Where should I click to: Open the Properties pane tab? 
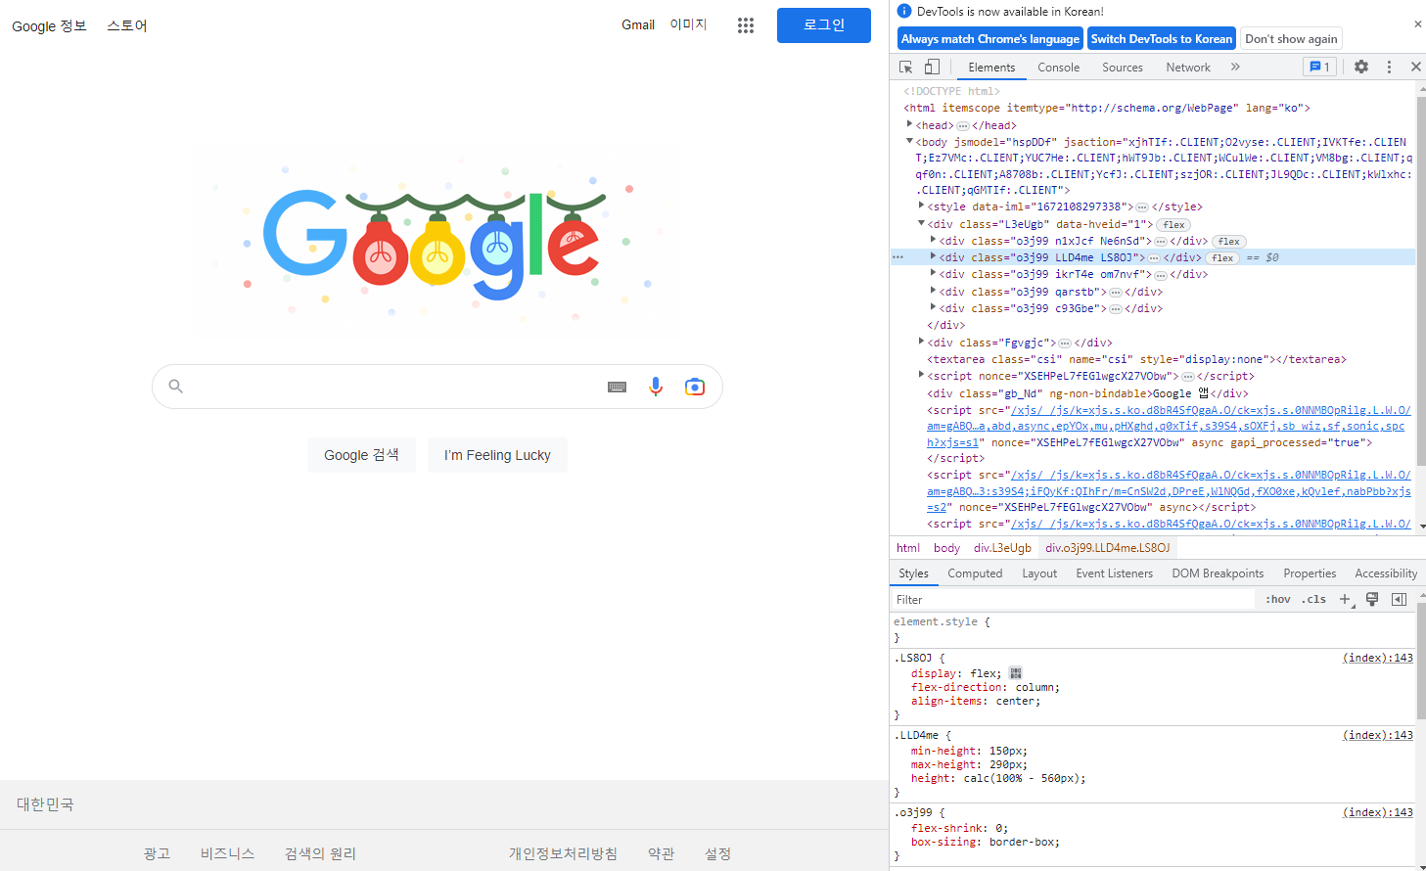click(x=1310, y=573)
